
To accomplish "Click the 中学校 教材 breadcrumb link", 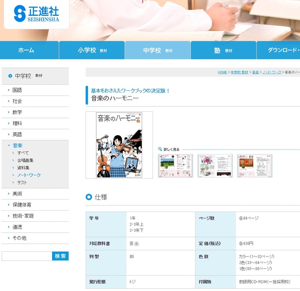I will tap(240, 72).
